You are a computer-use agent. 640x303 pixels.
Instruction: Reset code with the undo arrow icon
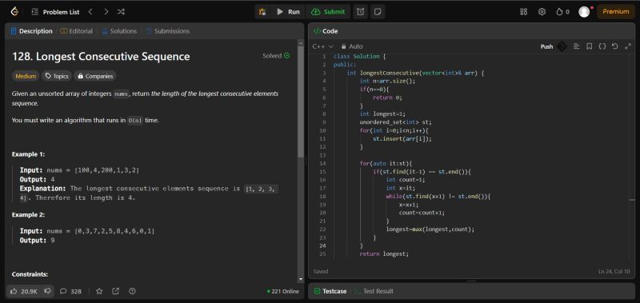click(614, 46)
